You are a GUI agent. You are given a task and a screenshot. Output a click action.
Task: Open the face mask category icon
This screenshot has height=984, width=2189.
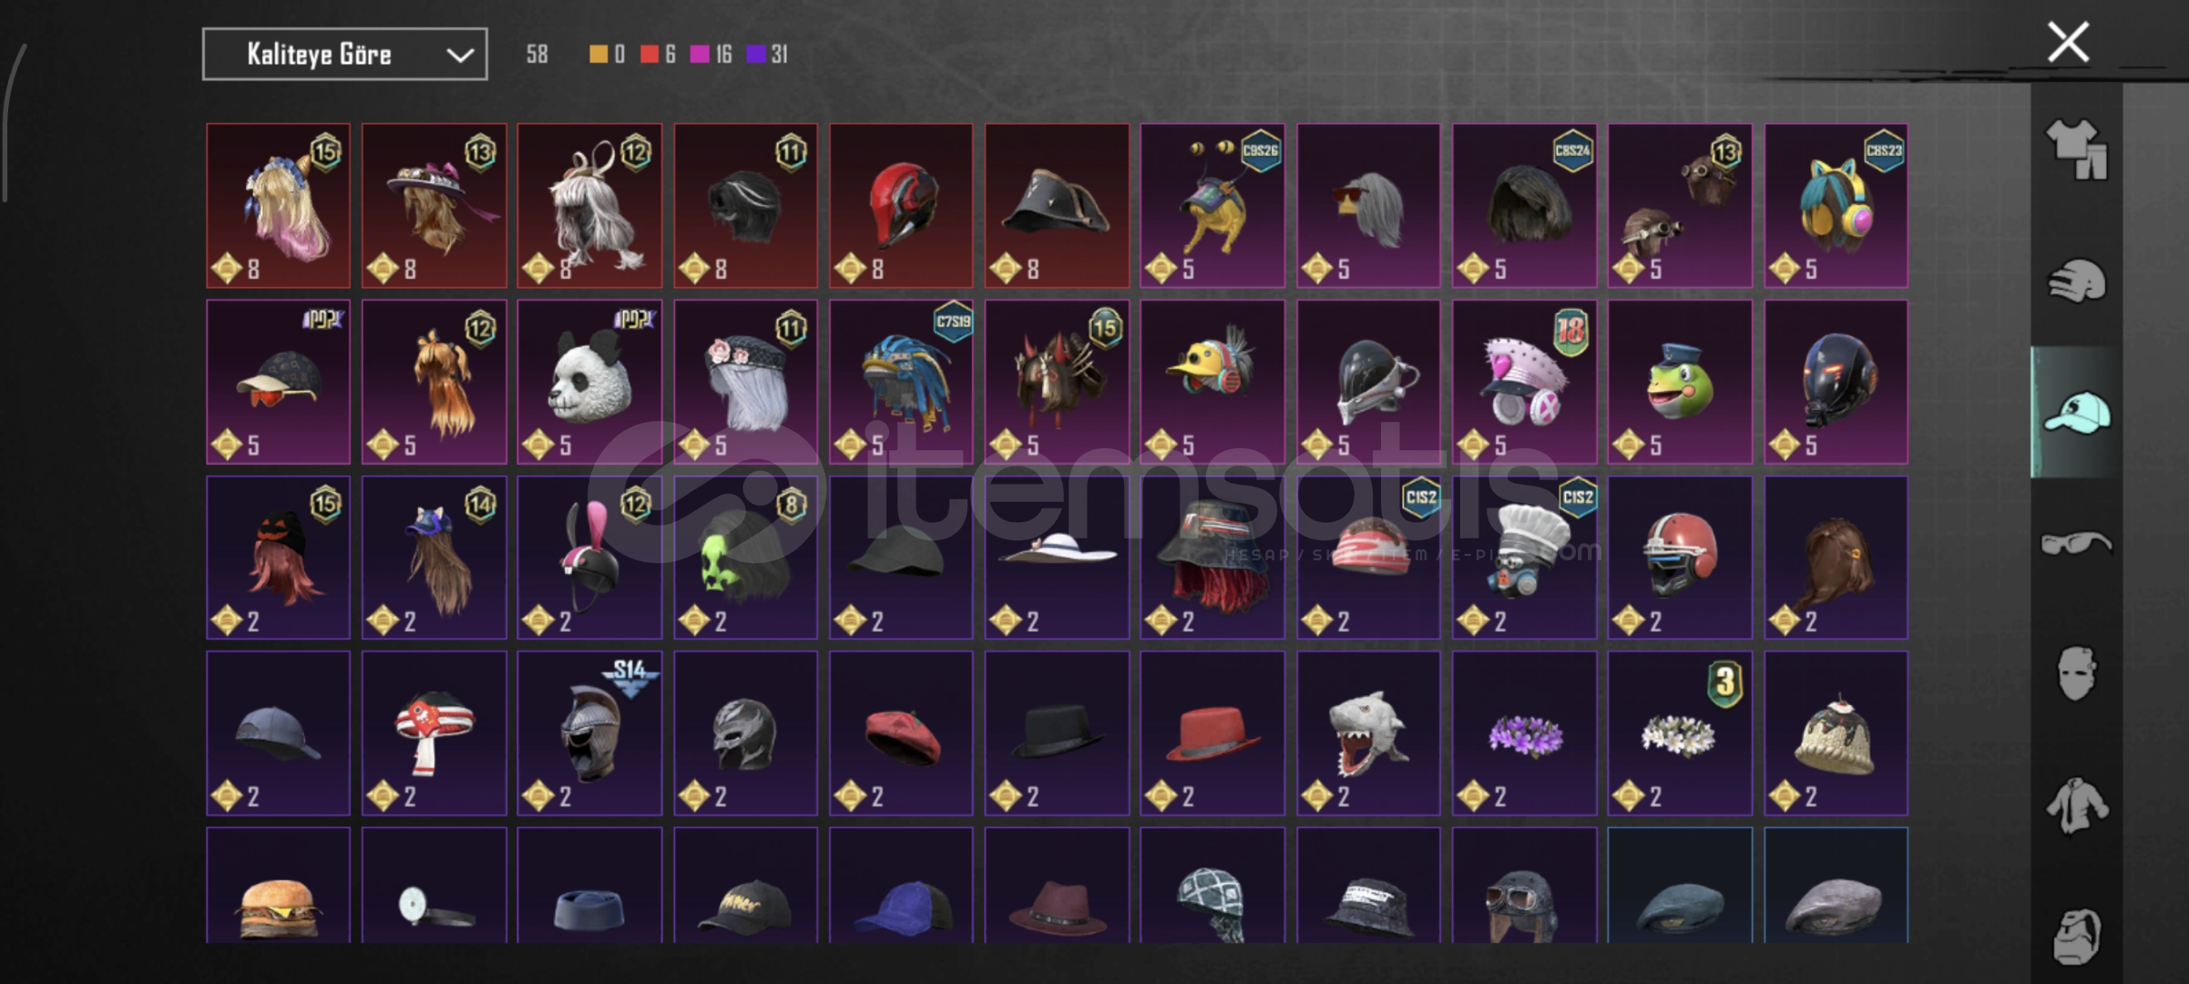(x=2077, y=673)
